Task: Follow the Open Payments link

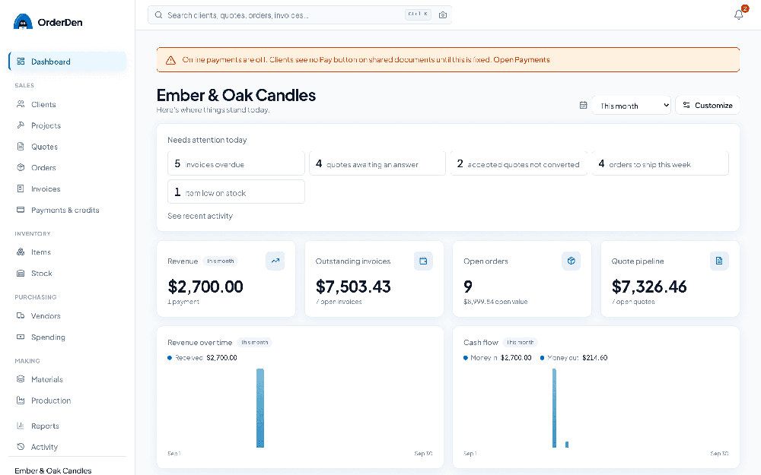Action: point(521,59)
